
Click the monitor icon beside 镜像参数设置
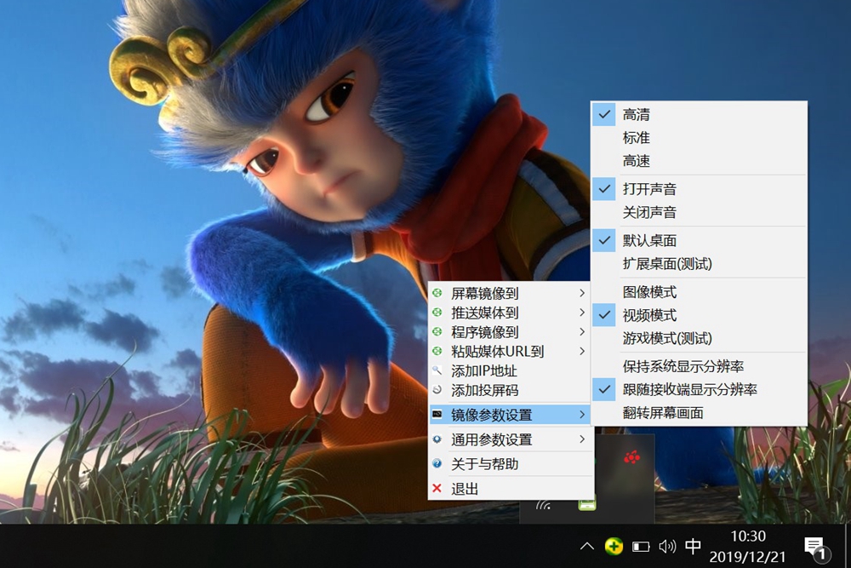pyautogui.click(x=437, y=415)
